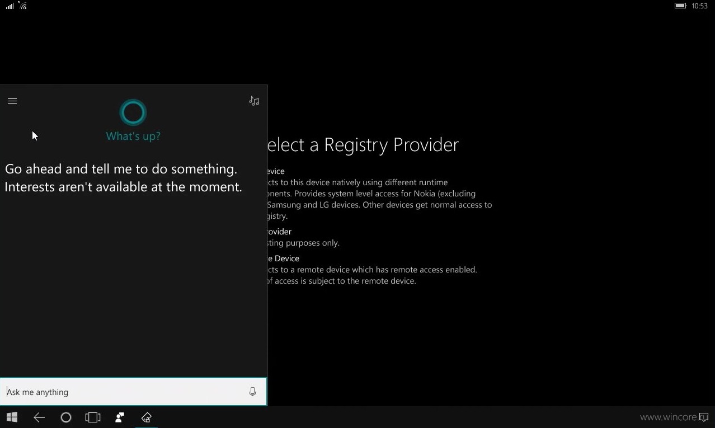The image size is (715, 428).
Task: Click the 'What's up?' greeting text
Action: click(133, 136)
